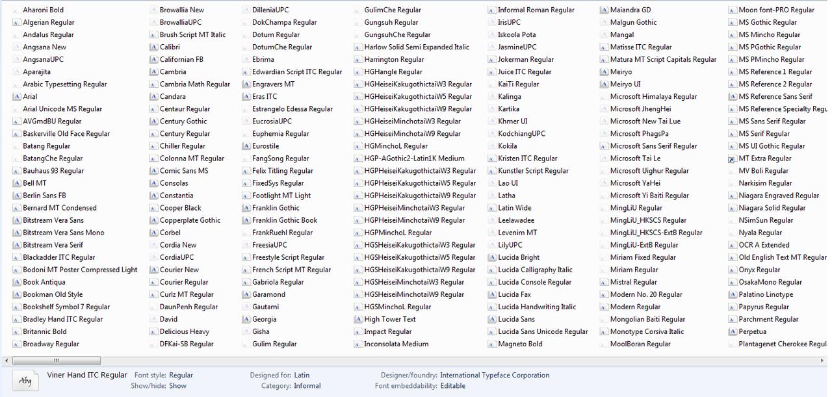Select the Courier New font
This screenshot has height=397, width=832.
[179, 270]
